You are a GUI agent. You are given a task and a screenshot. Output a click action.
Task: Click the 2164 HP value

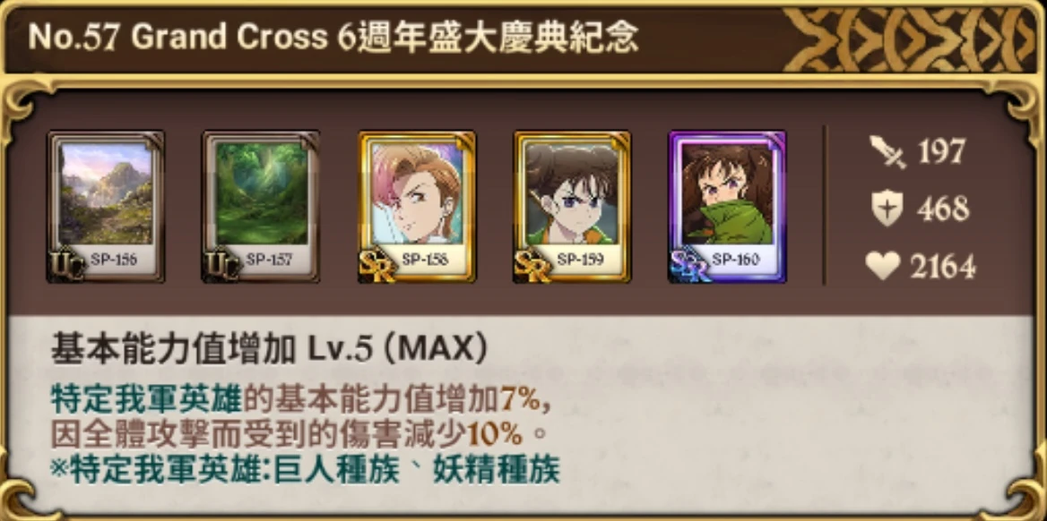tap(942, 268)
